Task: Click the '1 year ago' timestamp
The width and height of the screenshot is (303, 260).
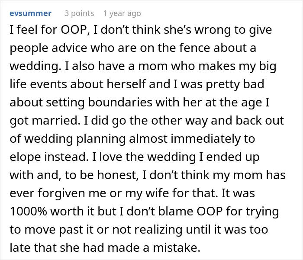Action: [x=122, y=13]
